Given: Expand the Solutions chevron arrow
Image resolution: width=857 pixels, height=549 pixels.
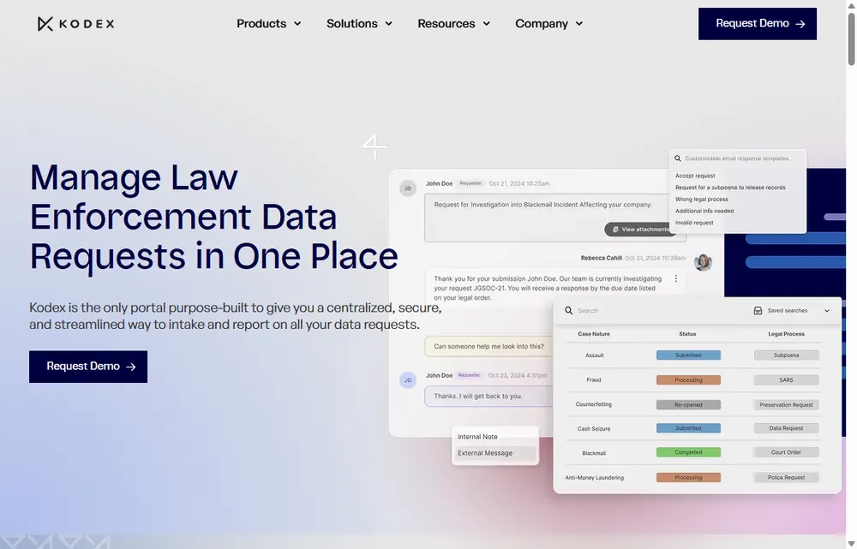Looking at the screenshot, I should click(388, 23).
